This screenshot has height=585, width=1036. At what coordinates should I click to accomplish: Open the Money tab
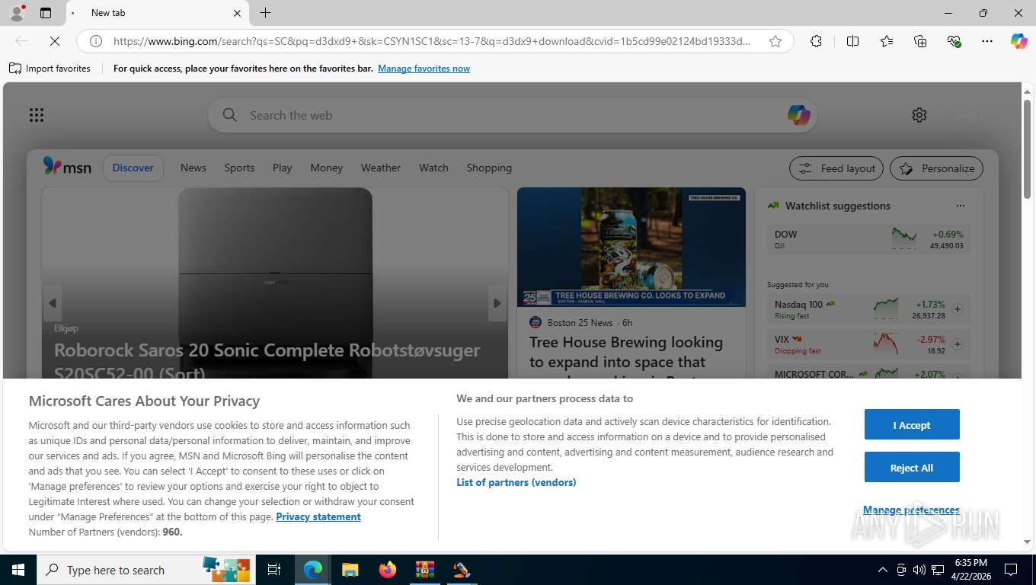327,168
